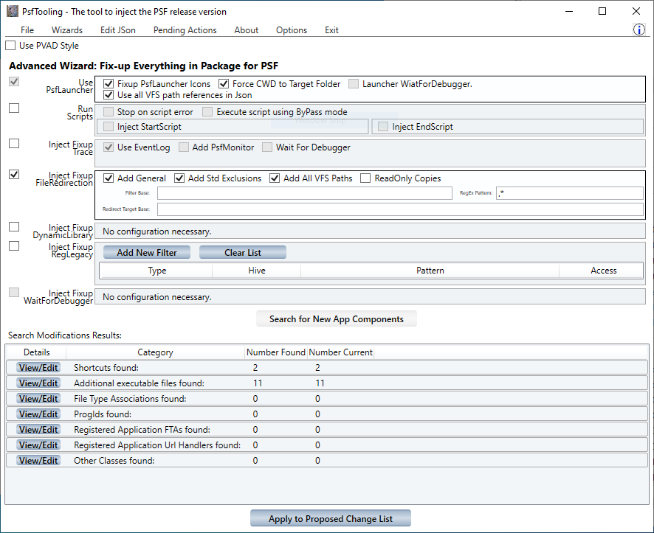Click Apply to Proposed Change List
The width and height of the screenshot is (654, 533).
tap(331, 519)
